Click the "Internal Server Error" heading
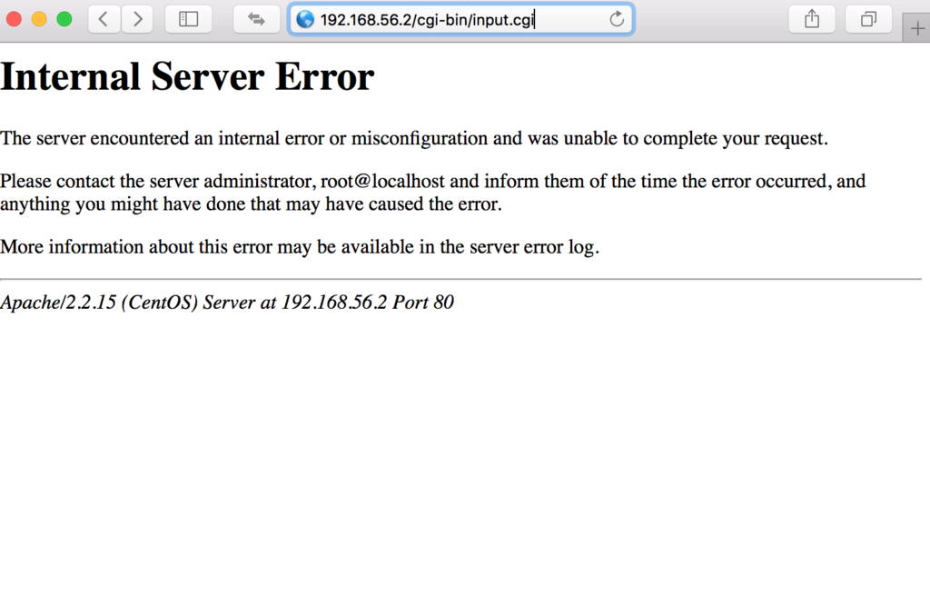The height and width of the screenshot is (606, 930). [187, 76]
